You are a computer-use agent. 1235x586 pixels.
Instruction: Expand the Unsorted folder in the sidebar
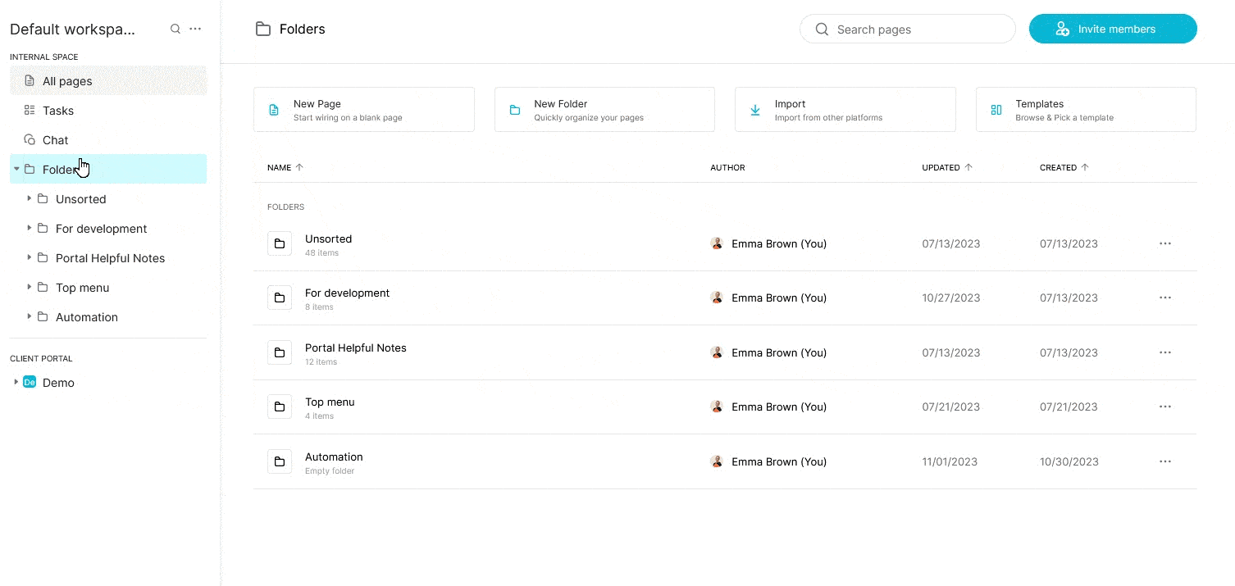click(x=30, y=198)
